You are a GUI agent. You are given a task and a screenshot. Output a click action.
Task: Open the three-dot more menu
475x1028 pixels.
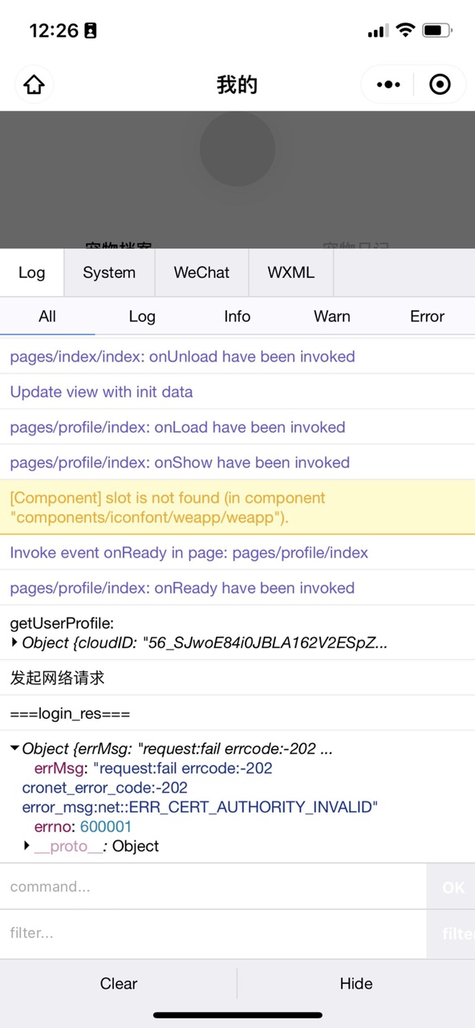coord(388,84)
